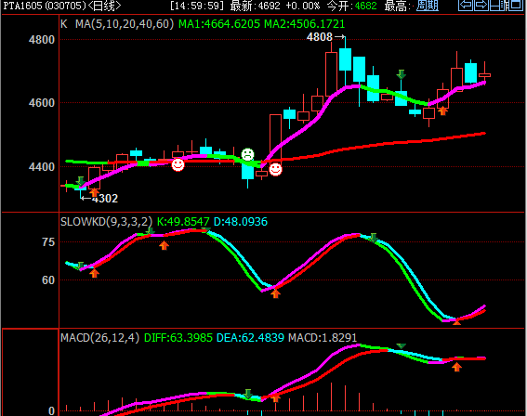This screenshot has height=416, width=527.
Task: Click the DEA:62.4839 value
Action: coord(250,338)
